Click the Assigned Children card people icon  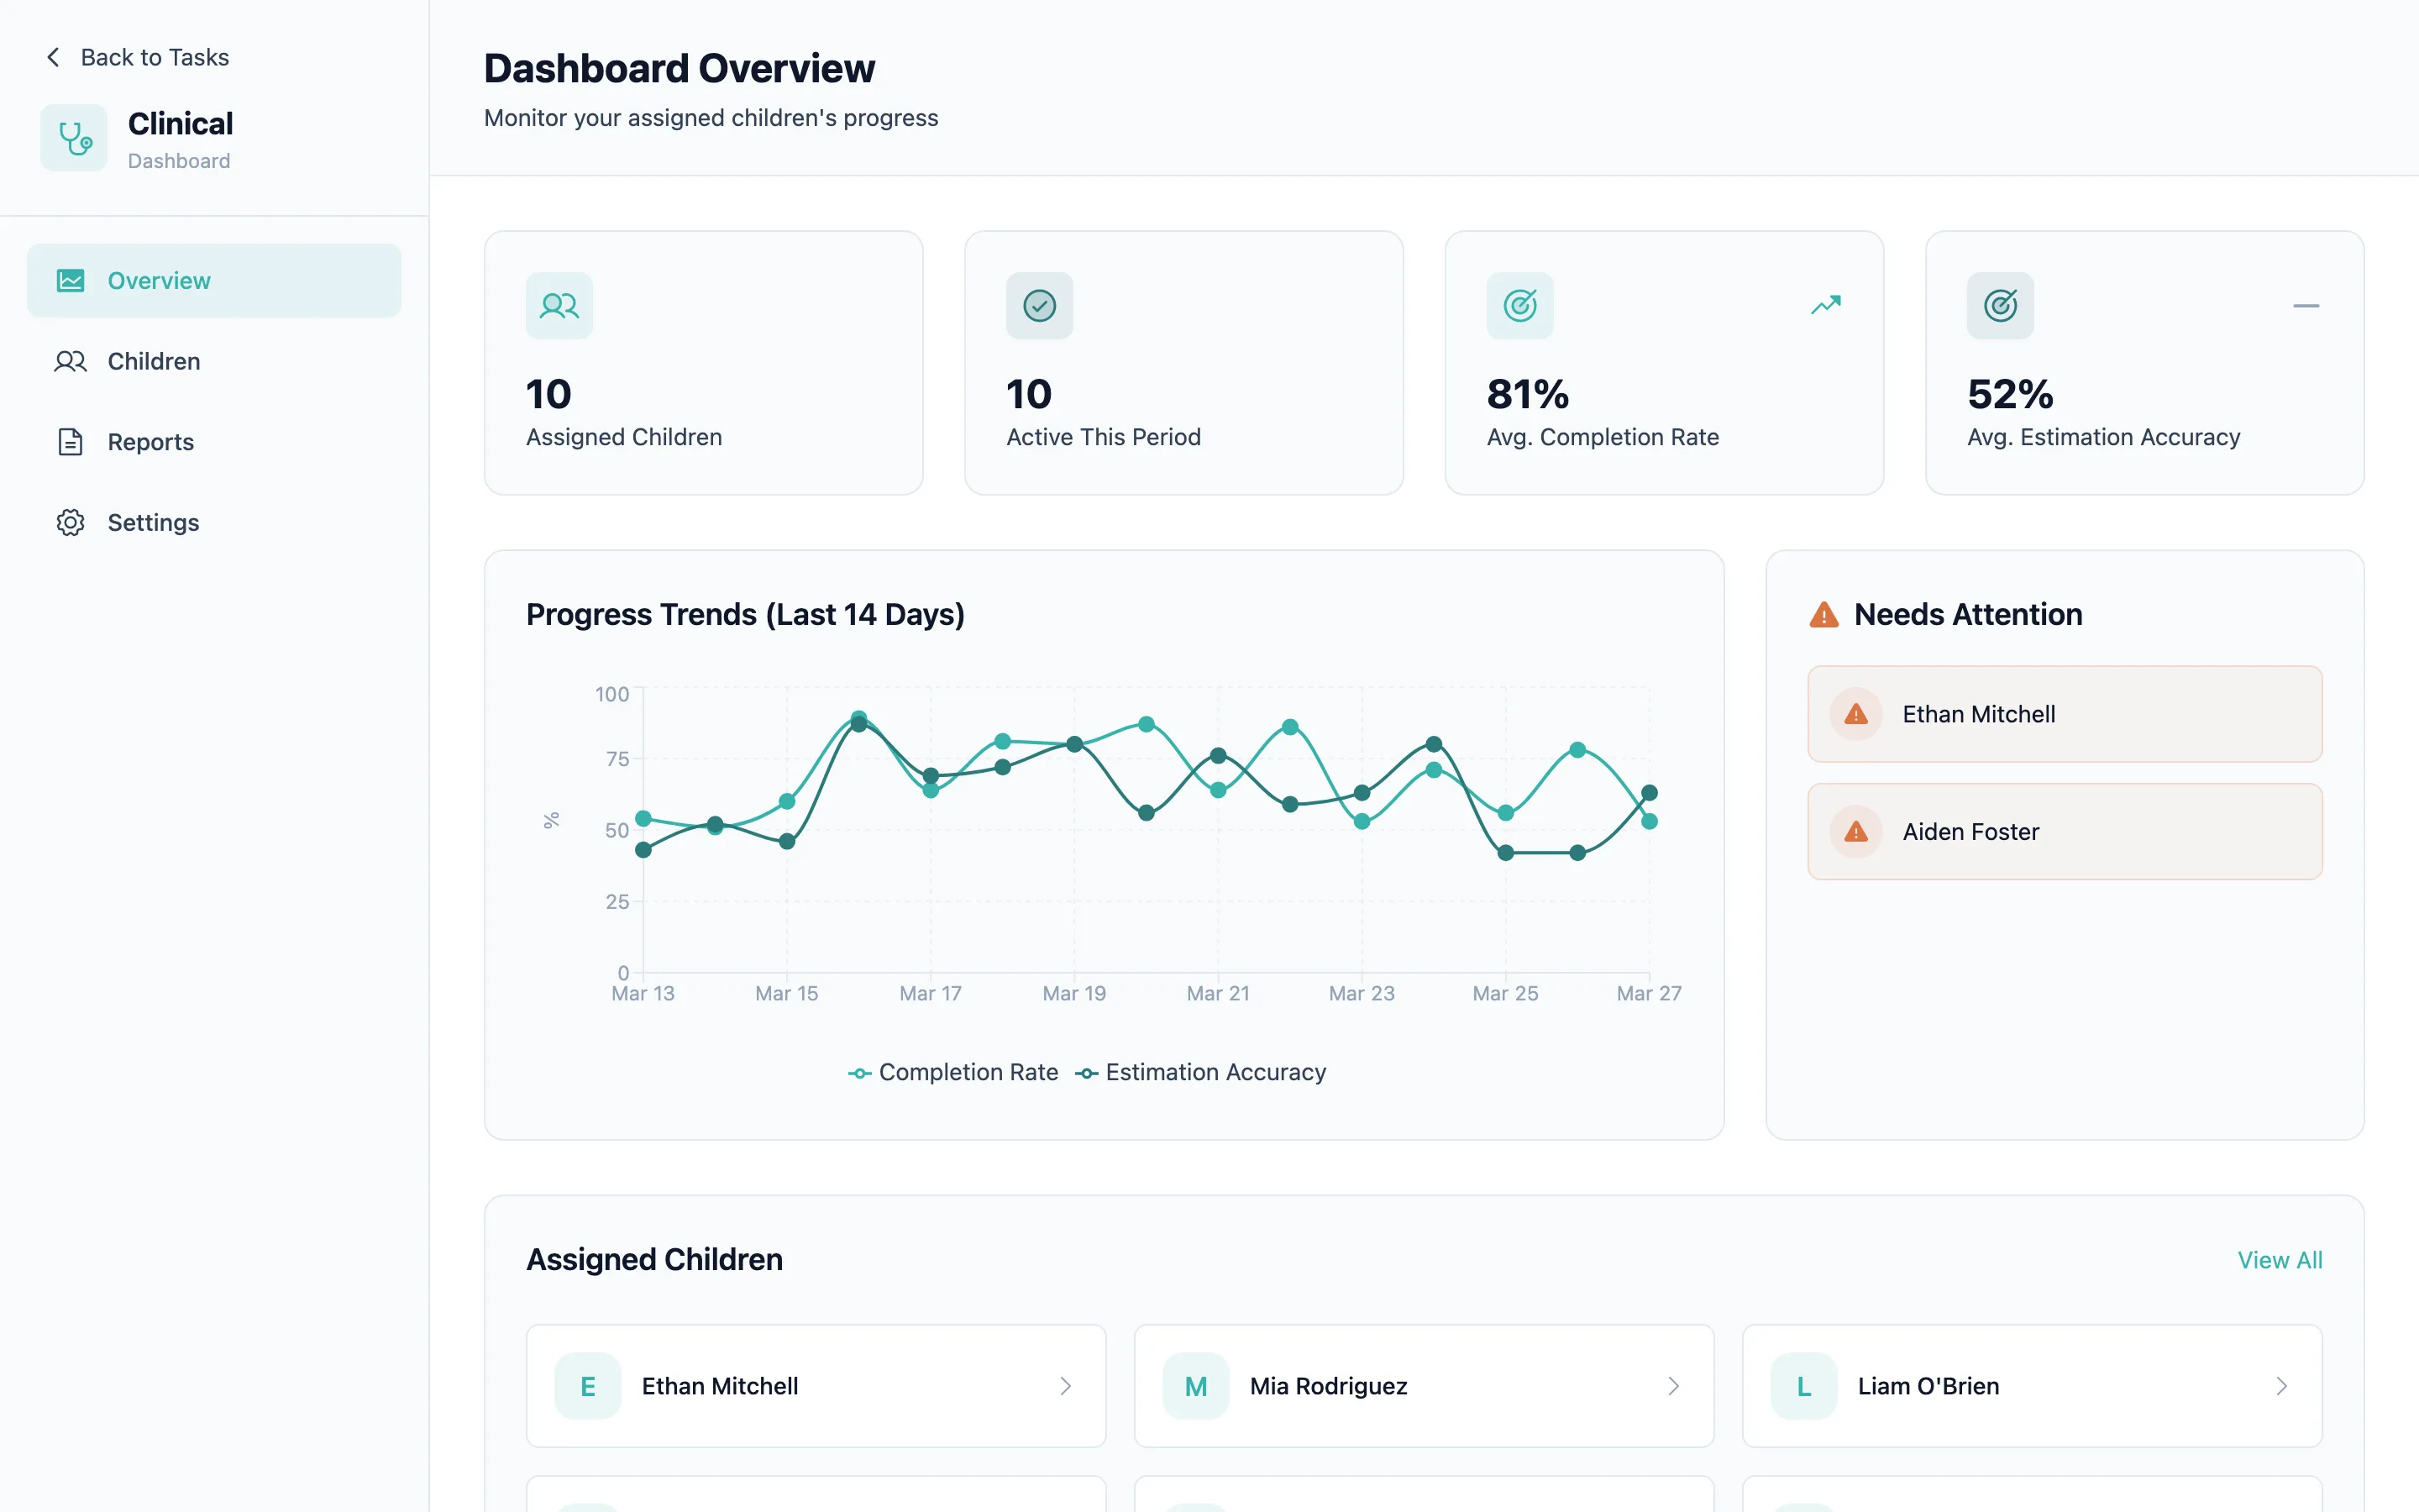coord(559,306)
